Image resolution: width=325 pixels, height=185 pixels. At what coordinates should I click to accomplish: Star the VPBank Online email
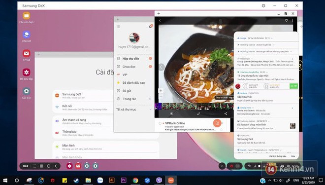(222, 130)
